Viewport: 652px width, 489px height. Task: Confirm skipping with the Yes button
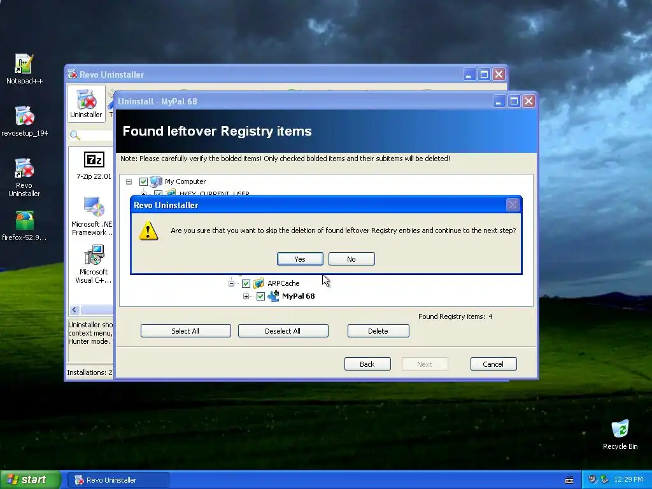(300, 259)
